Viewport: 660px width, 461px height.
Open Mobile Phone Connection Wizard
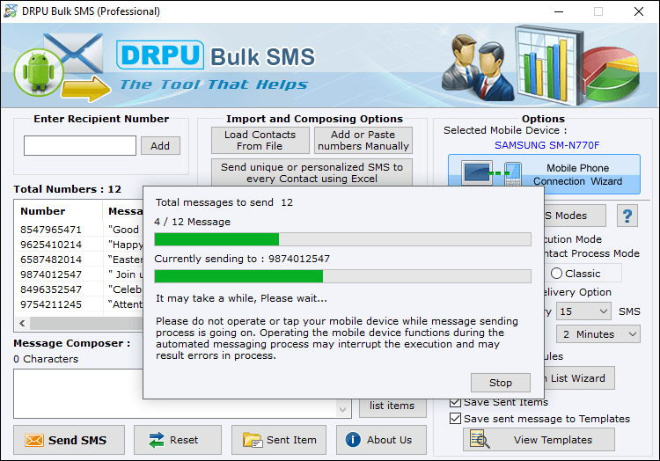pyautogui.click(x=544, y=173)
